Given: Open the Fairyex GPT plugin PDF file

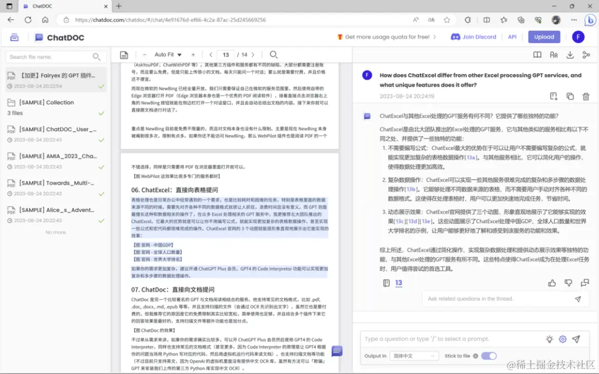Looking at the screenshot, I should (56, 79).
